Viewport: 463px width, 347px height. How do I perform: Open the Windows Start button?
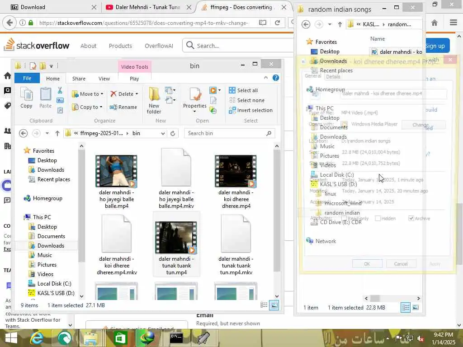click(x=11, y=338)
